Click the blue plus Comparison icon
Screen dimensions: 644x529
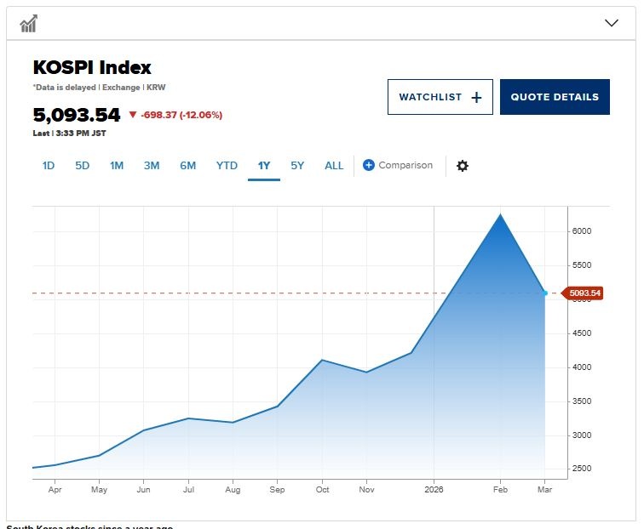(x=368, y=165)
